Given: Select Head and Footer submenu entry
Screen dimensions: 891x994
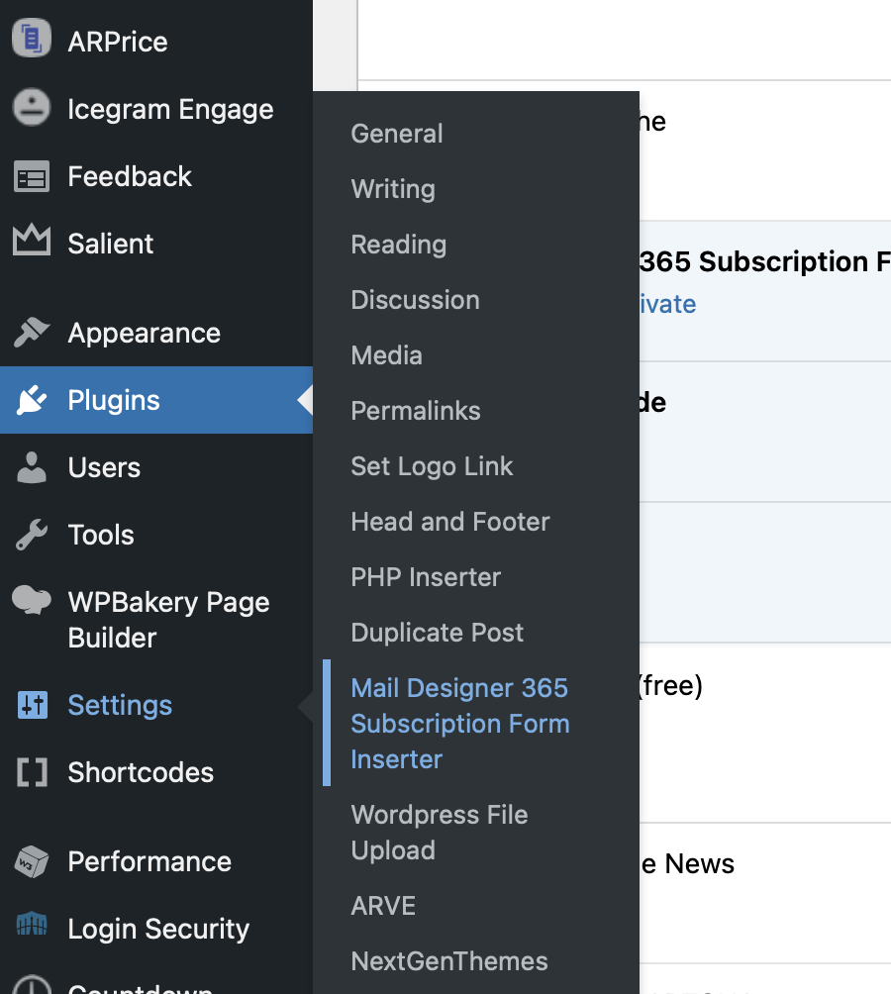Looking at the screenshot, I should 449,522.
